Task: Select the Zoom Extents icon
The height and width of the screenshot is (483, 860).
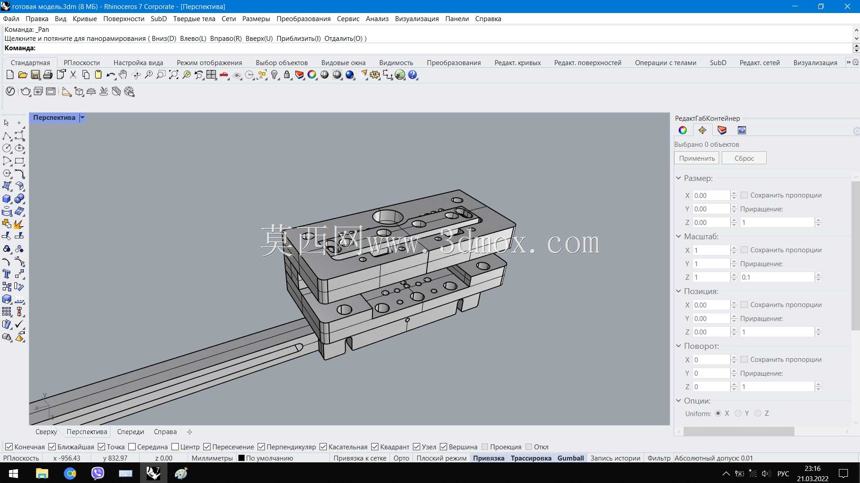Action: 174,75
